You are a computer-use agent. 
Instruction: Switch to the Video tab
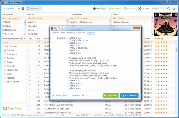(x=63, y=33)
